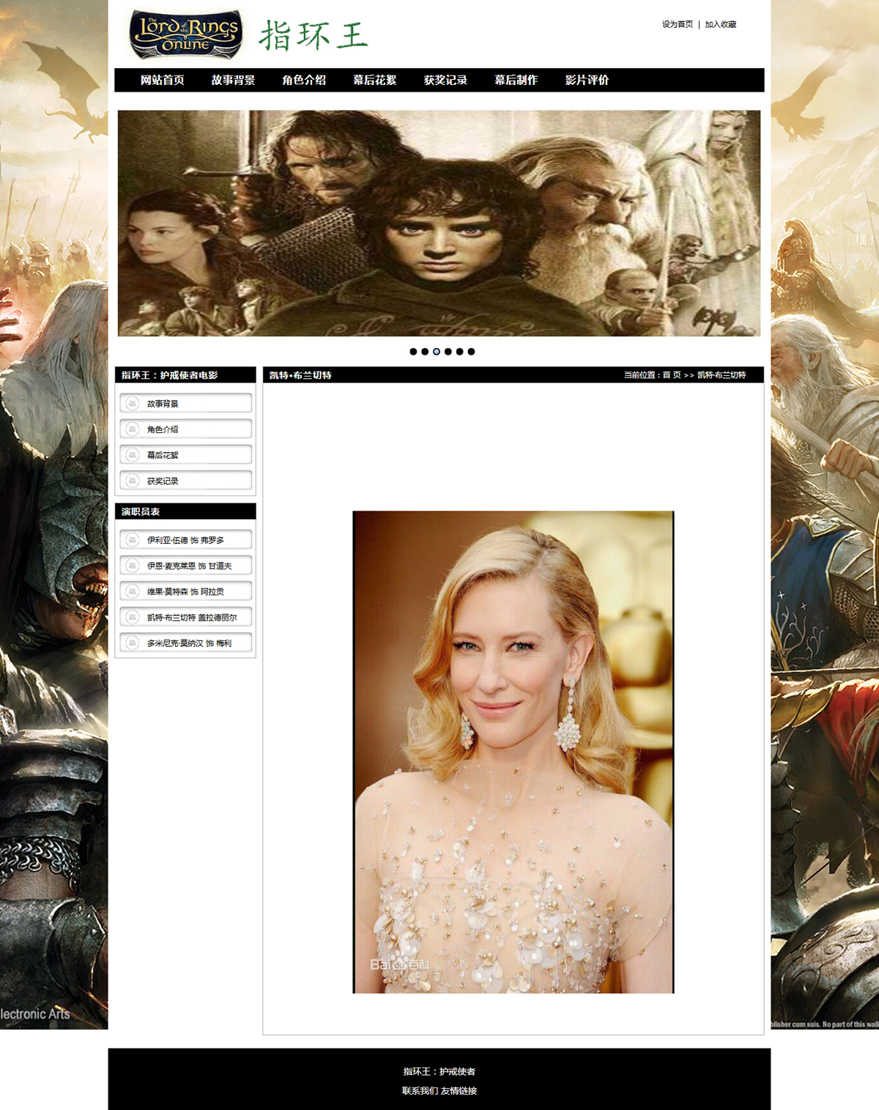Click the Lord of the Rings Online logo

[185, 34]
